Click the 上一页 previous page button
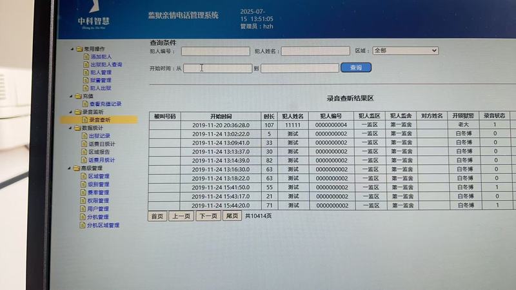 pos(181,216)
